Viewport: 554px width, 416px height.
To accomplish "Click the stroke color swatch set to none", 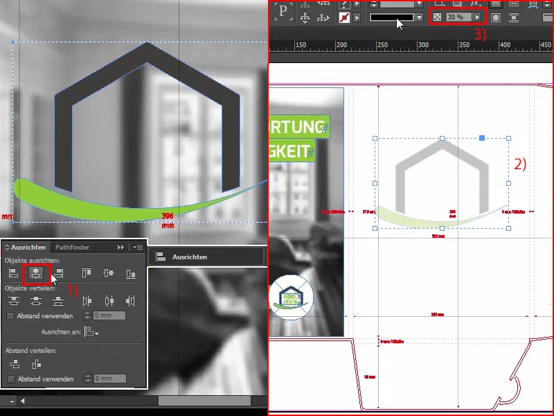I will pos(344,17).
